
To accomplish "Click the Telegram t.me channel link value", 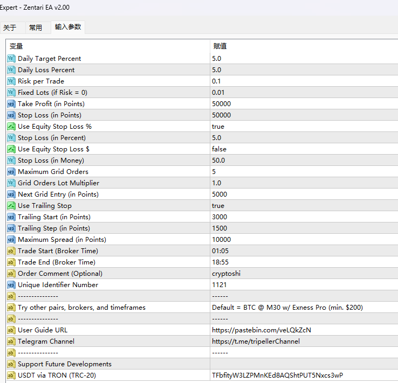I will 256,341.
